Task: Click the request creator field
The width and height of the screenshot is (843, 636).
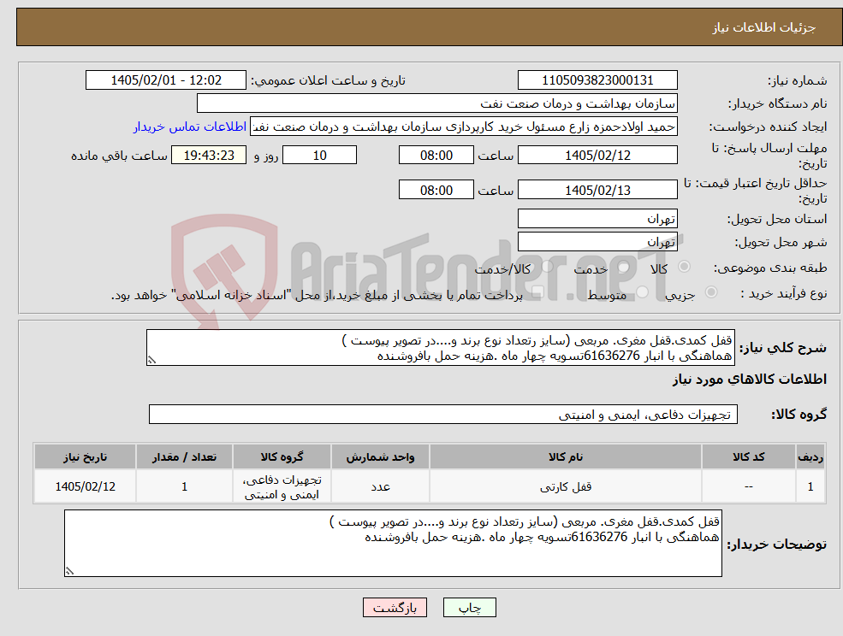Action: point(463,127)
